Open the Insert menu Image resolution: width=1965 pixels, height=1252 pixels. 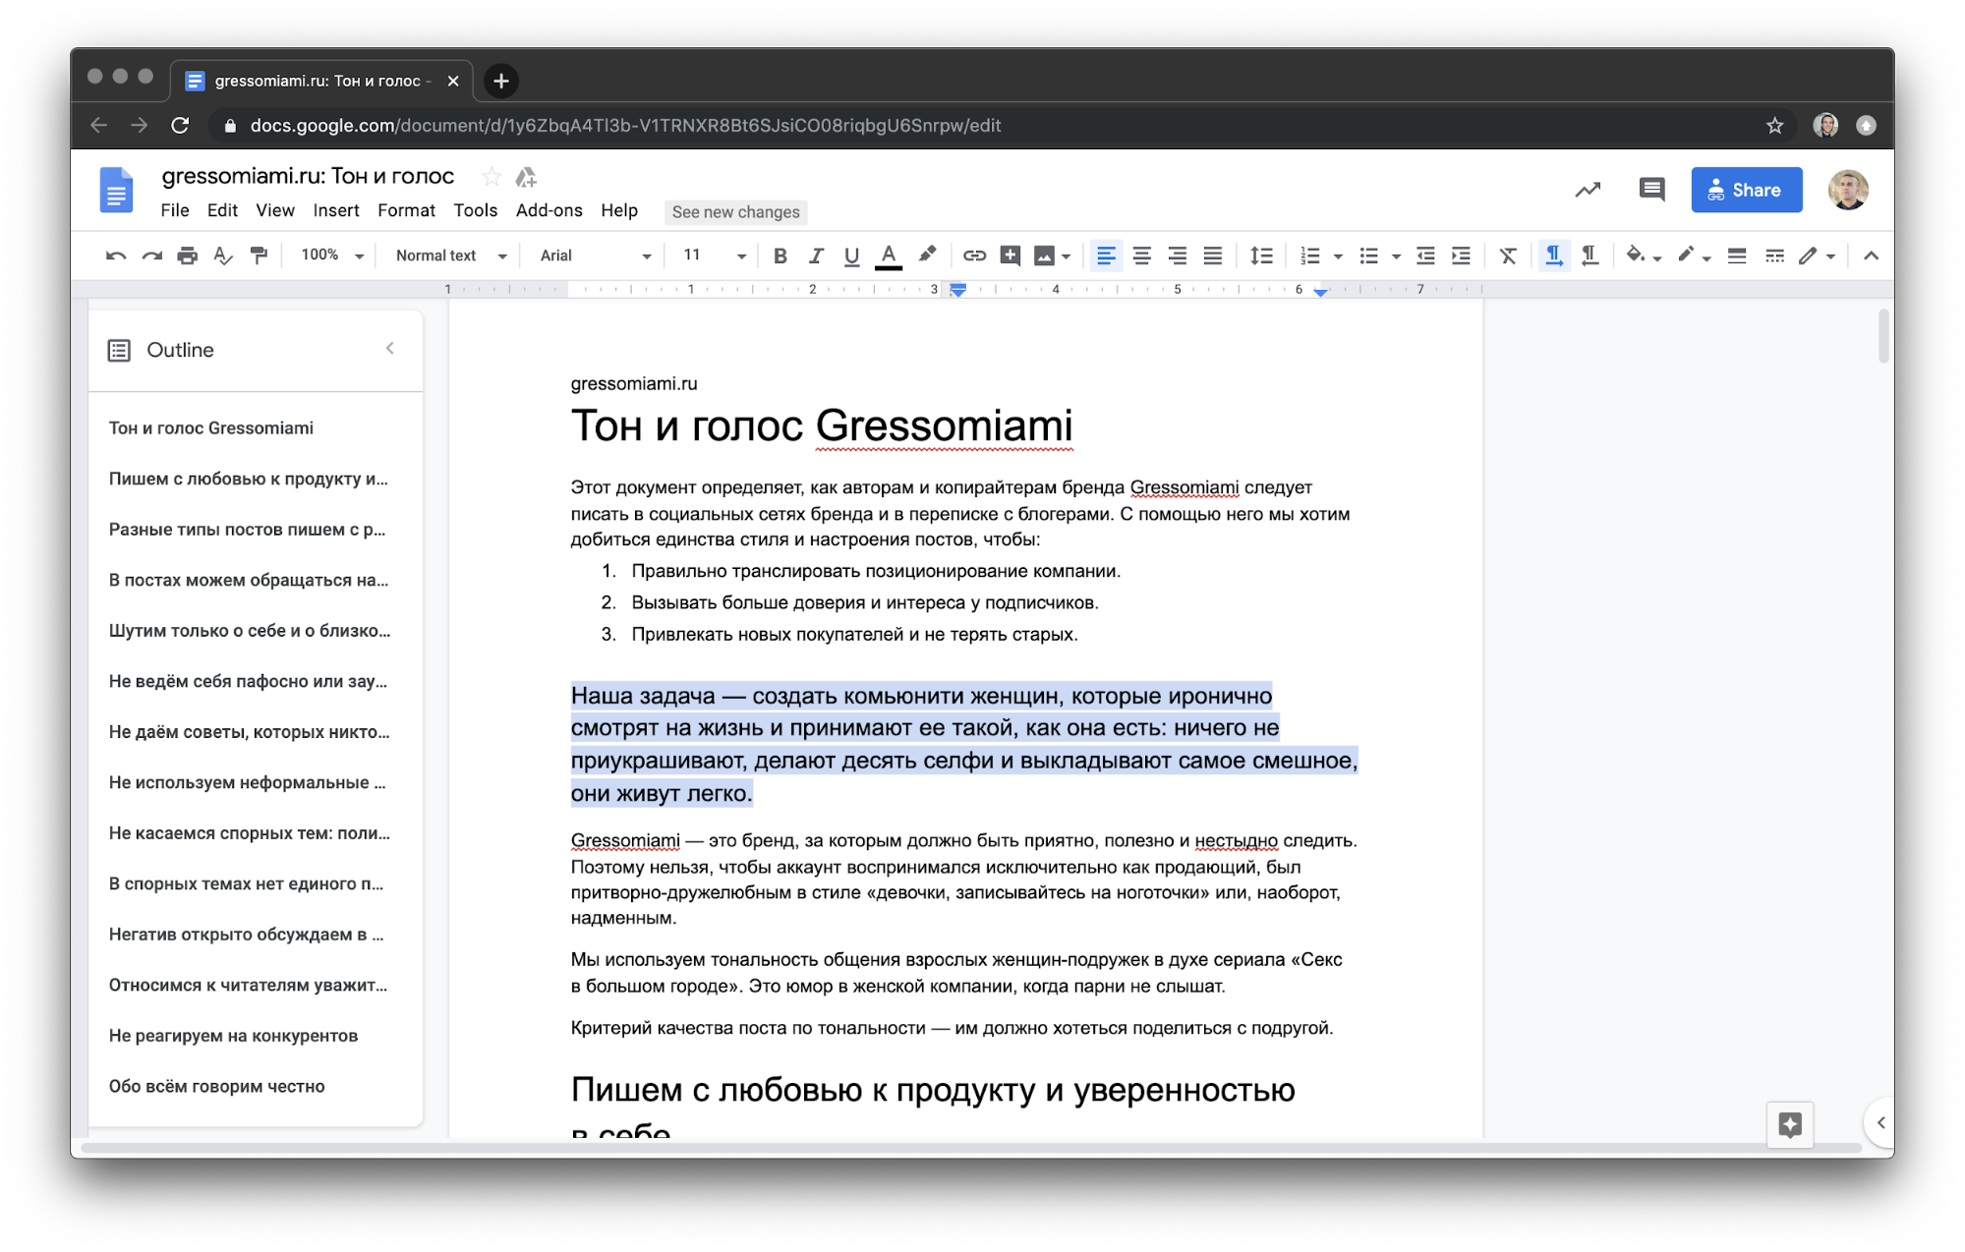click(x=336, y=210)
